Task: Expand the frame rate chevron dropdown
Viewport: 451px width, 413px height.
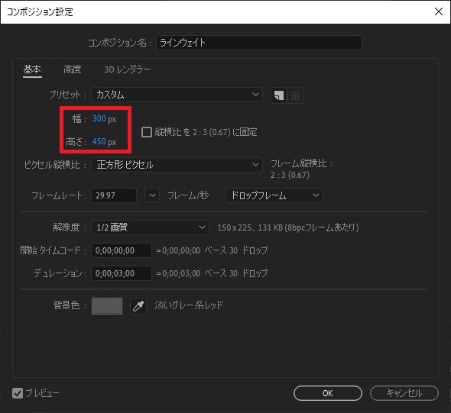Action: click(152, 195)
